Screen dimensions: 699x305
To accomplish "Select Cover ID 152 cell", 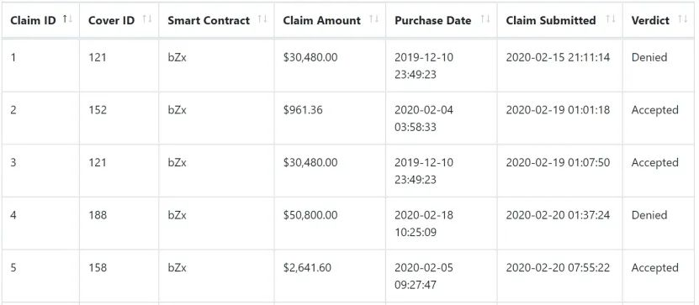I will pyautogui.click(x=119, y=118).
